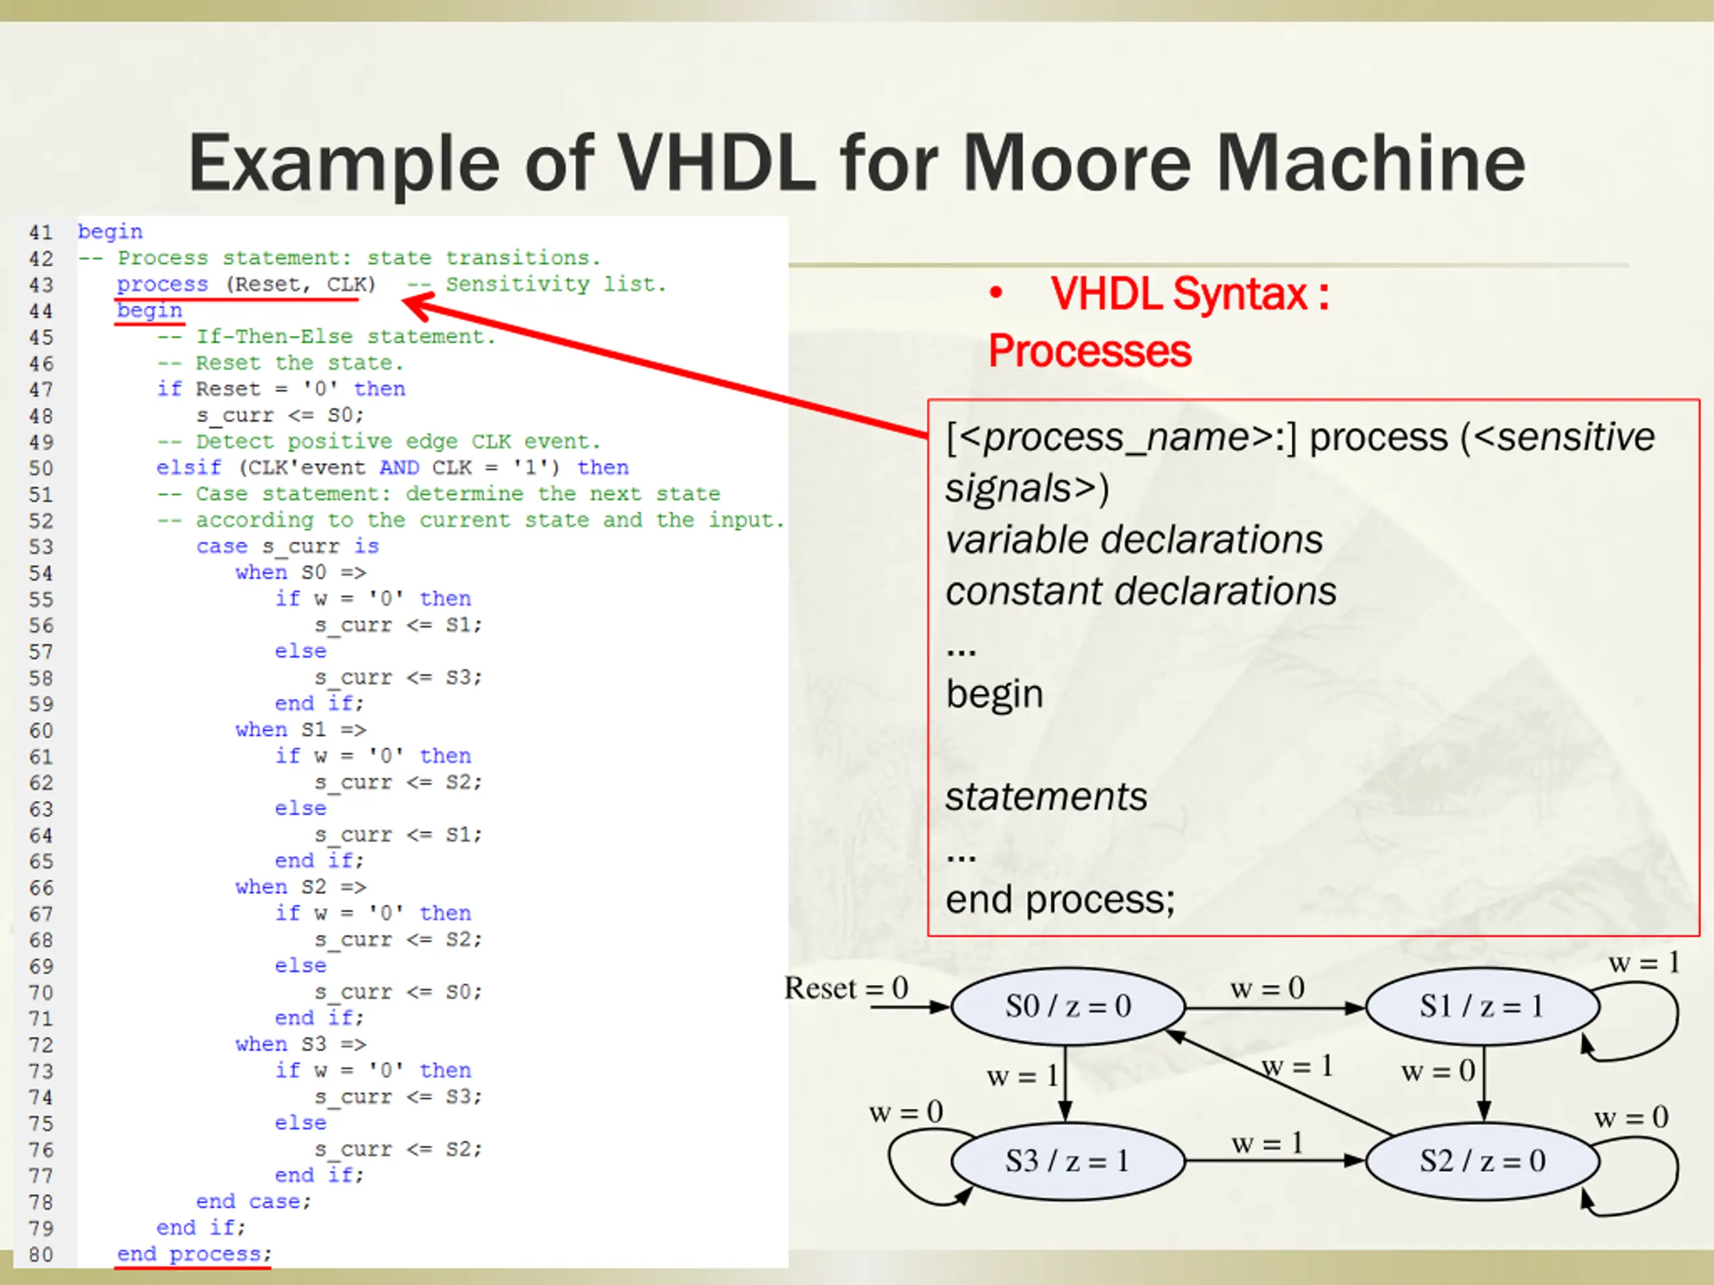The width and height of the screenshot is (1714, 1285).
Task: Click state node 'S1 / z = 1'
Action: click(1482, 1006)
